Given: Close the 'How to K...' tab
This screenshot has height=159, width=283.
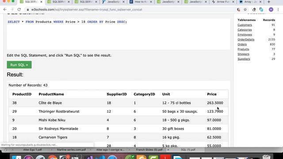Looking at the screenshot, I should pos(151,2).
